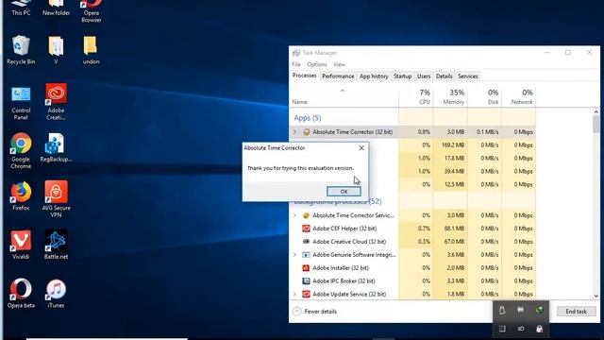Click the green tray icon in overflow popup
604x340 pixels.
(539, 310)
